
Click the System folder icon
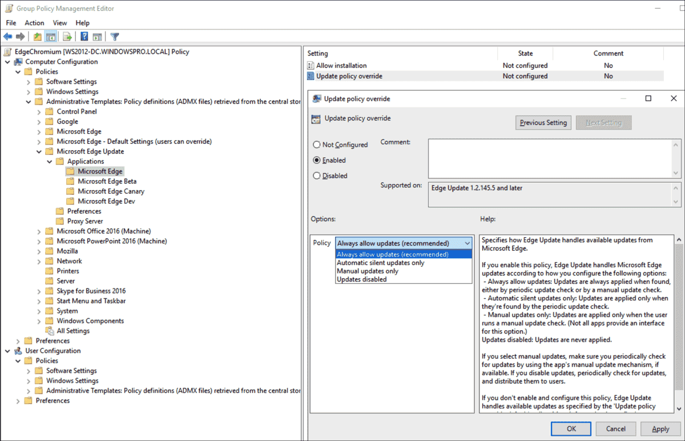50,311
